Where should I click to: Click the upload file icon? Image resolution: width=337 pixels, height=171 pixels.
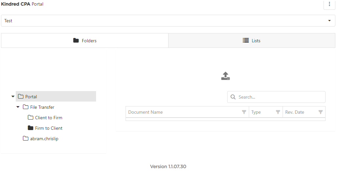coord(226,76)
